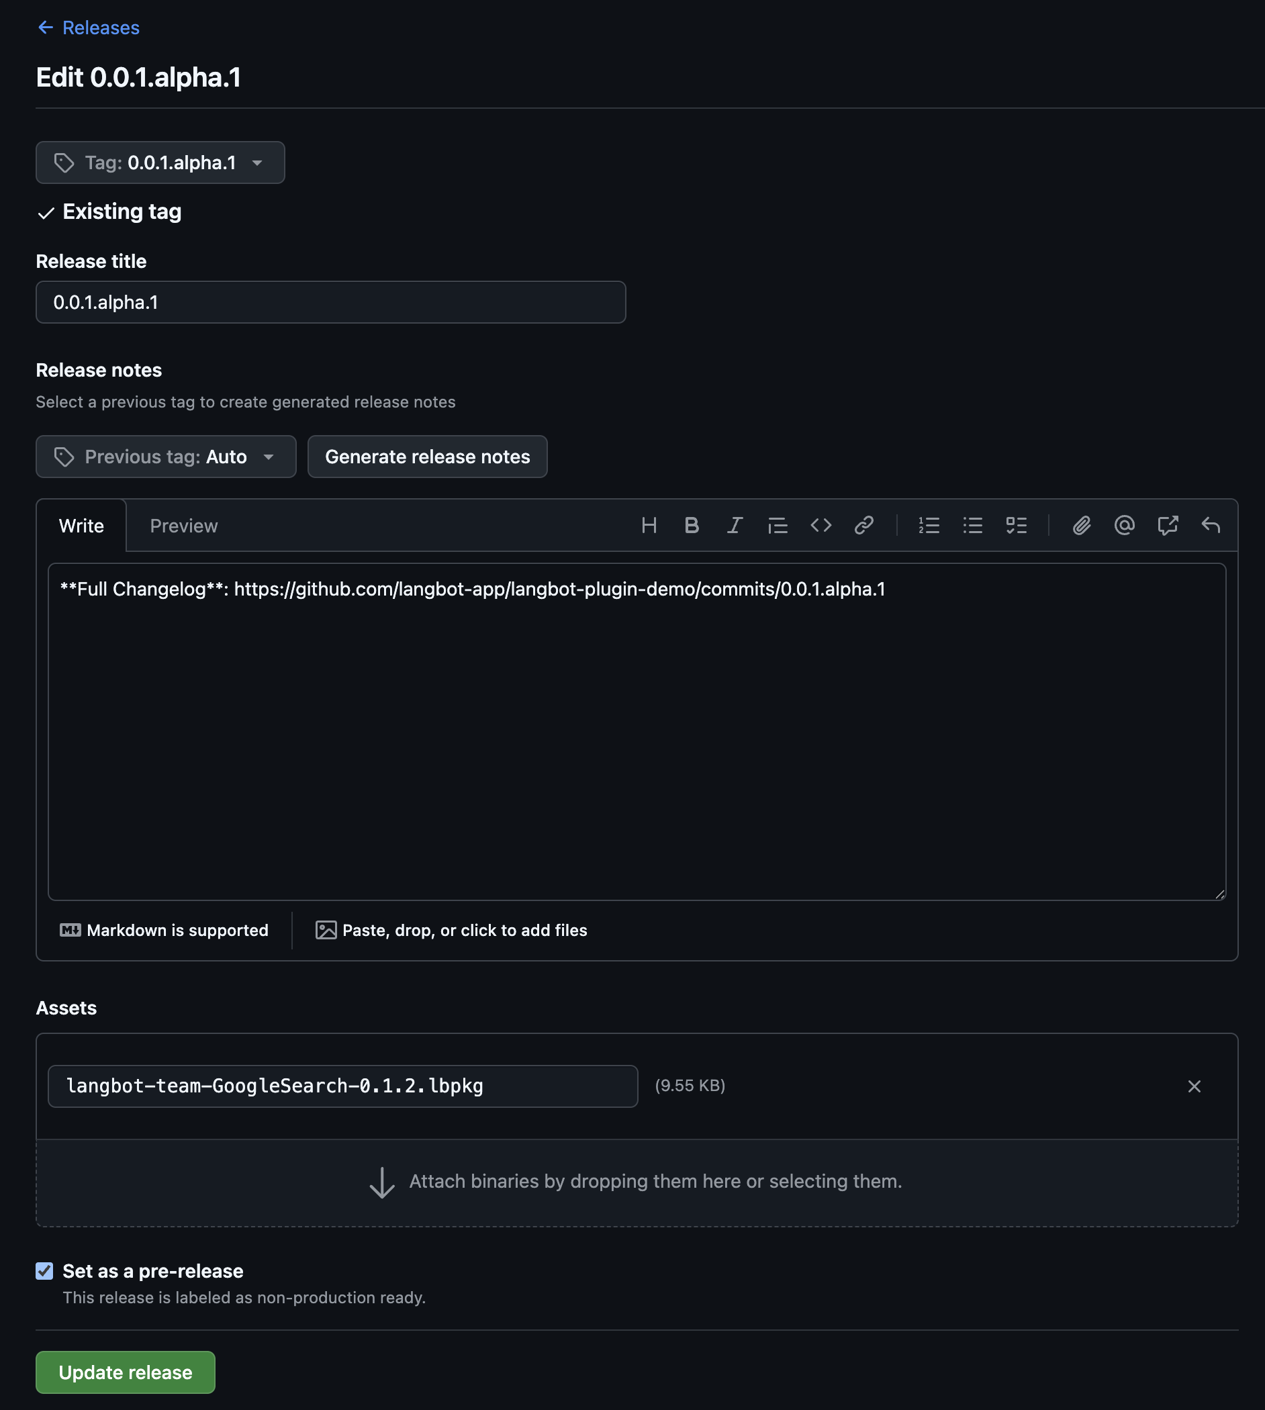Image resolution: width=1265 pixels, height=1410 pixels.
Task: Remove the langbot-team-GoogleSearch asset
Action: (1193, 1086)
